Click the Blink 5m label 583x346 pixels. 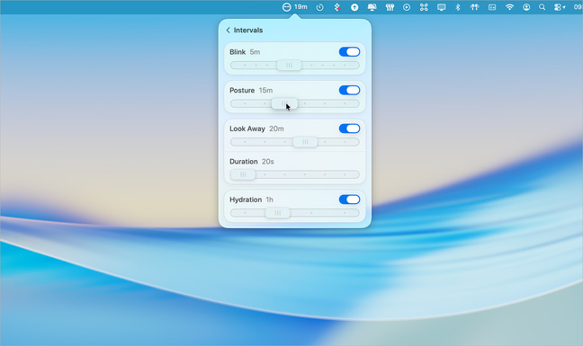coord(245,52)
